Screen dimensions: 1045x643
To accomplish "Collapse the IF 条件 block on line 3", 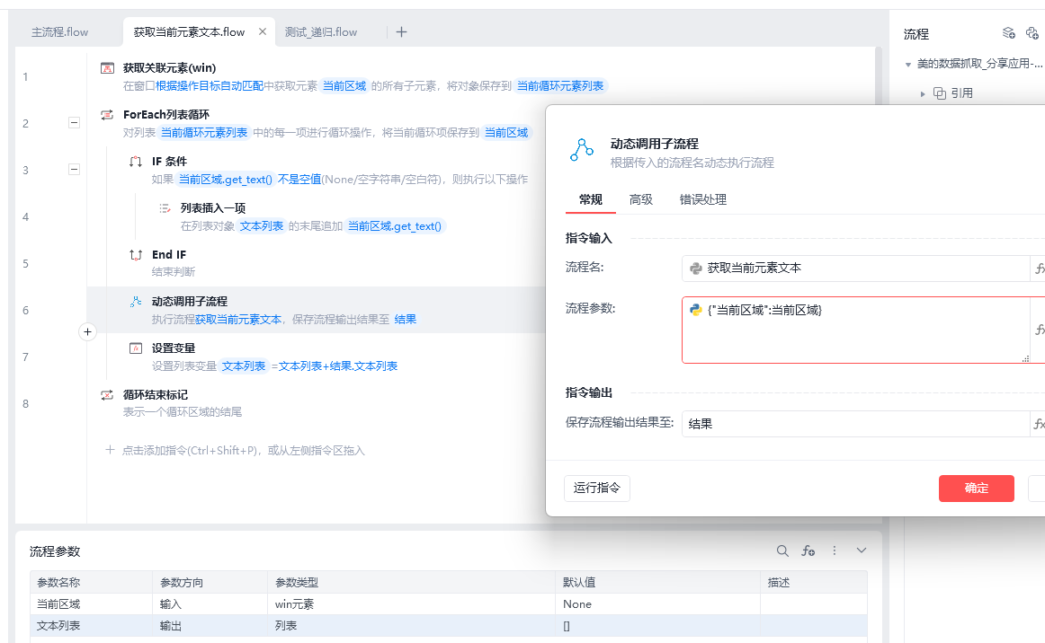I will point(74,169).
